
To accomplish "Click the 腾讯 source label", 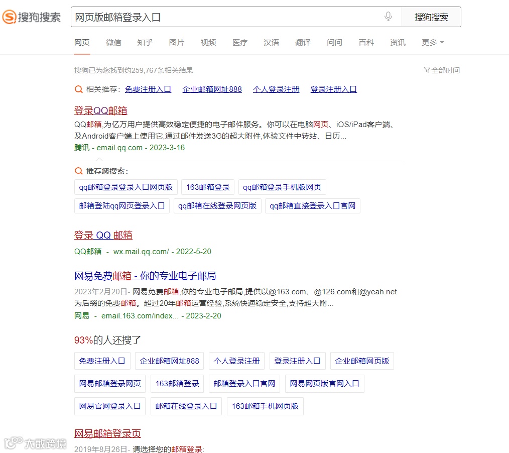I will pos(82,148).
